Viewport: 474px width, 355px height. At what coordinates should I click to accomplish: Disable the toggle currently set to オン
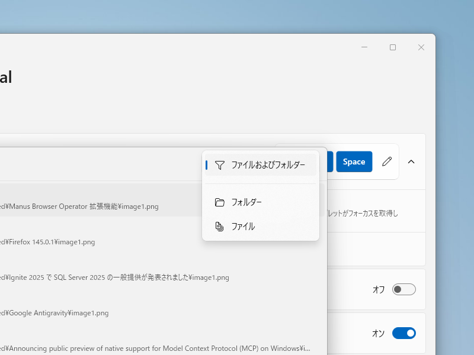[x=404, y=333]
